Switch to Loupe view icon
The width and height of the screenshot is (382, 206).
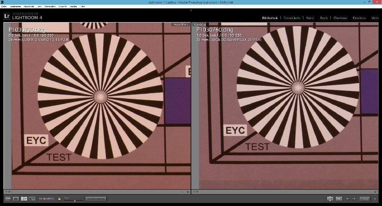16,199
